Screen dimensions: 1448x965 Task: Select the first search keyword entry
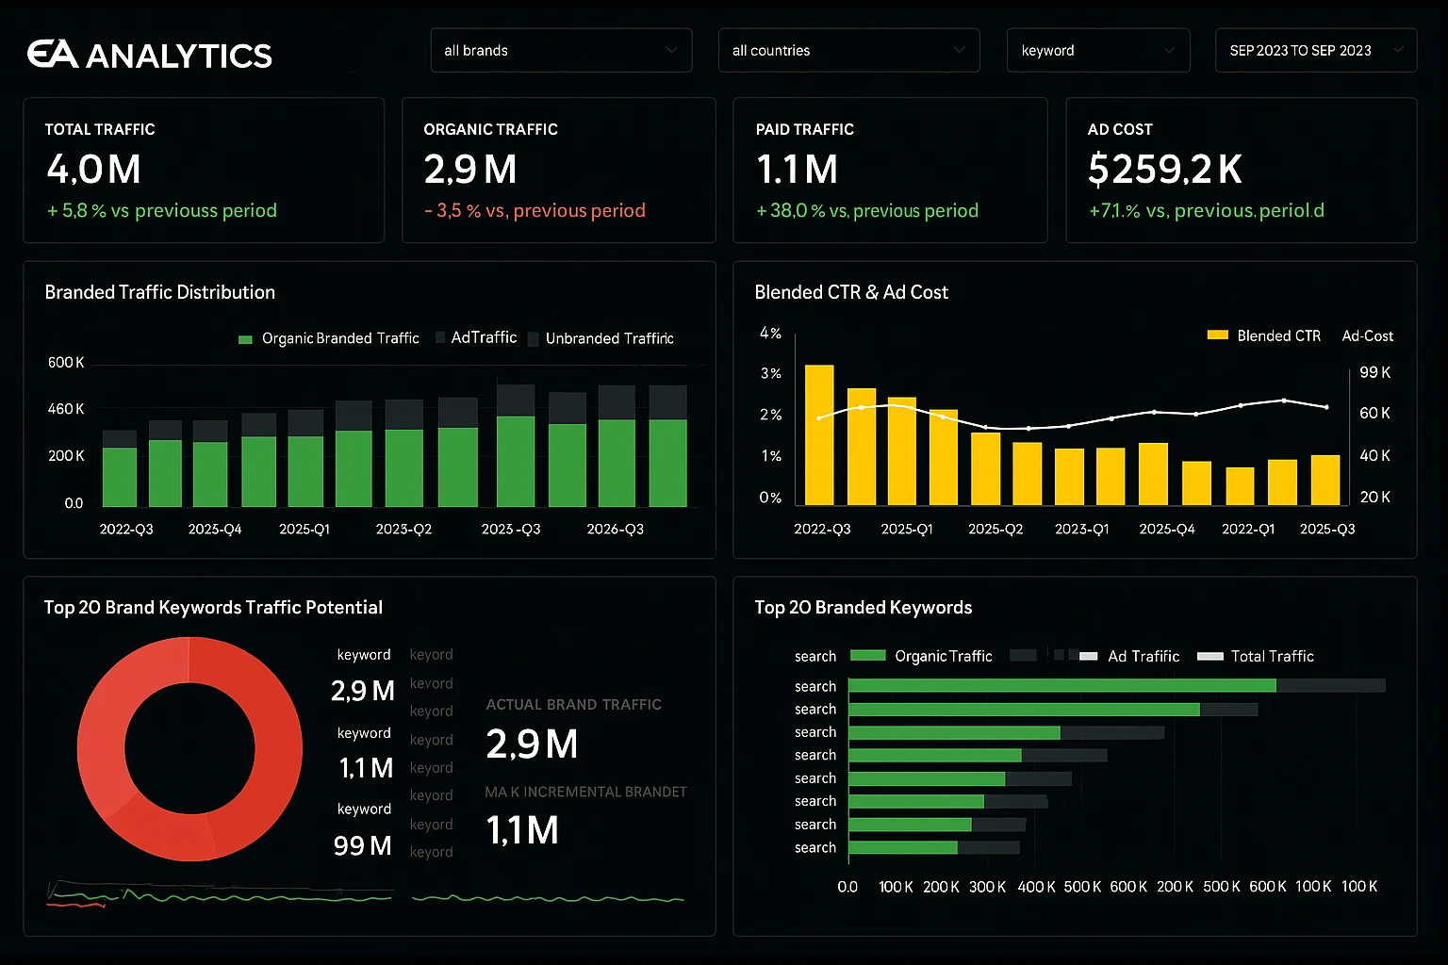click(814, 685)
